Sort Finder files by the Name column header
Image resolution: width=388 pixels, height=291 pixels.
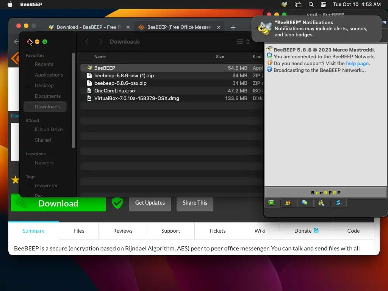click(100, 56)
